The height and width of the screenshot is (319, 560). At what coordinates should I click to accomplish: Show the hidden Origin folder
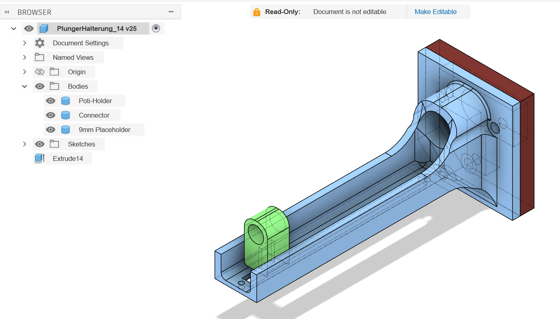39,72
